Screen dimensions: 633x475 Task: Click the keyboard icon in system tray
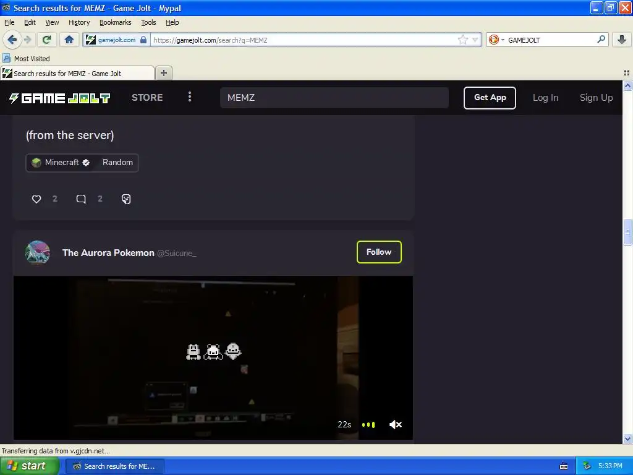pos(564,466)
